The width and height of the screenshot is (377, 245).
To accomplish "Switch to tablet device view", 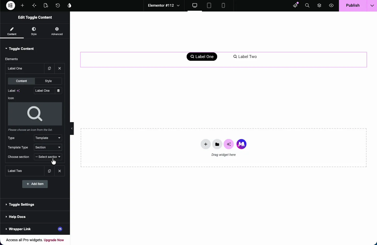I will pos(209,5).
